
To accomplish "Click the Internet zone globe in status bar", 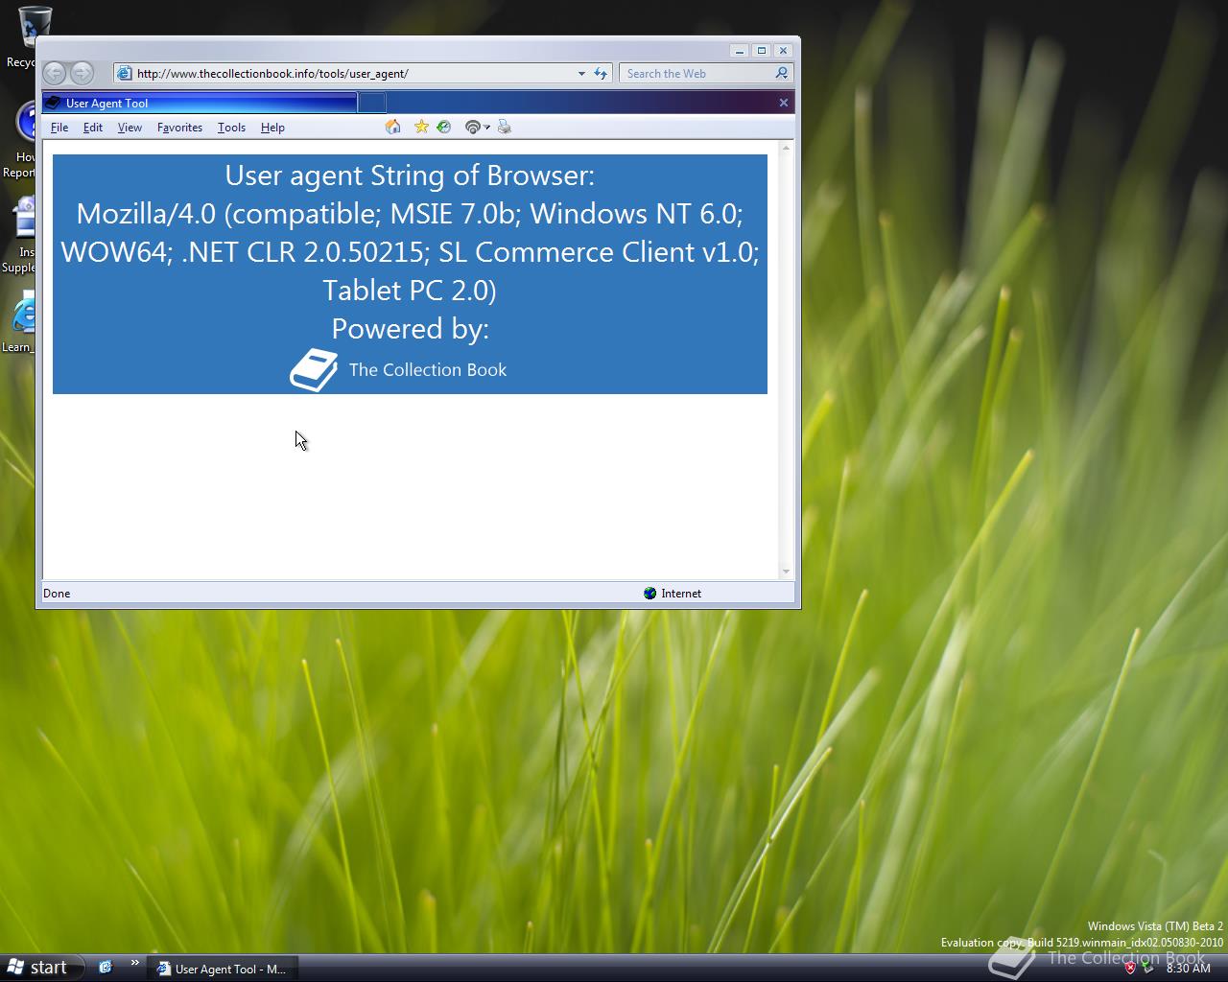I will (x=649, y=593).
